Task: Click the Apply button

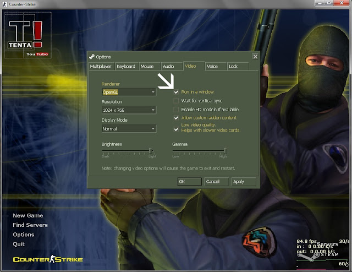Action: click(244, 181)
